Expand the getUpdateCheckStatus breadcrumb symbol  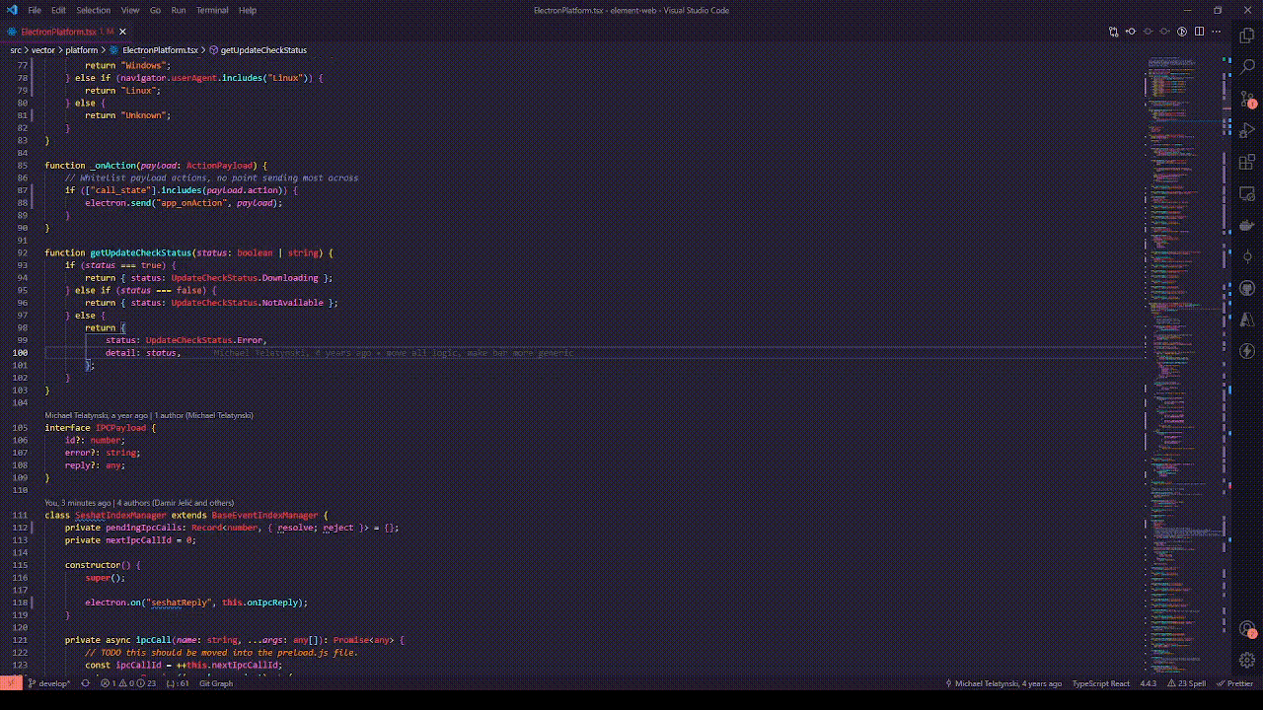coord(258,49)
